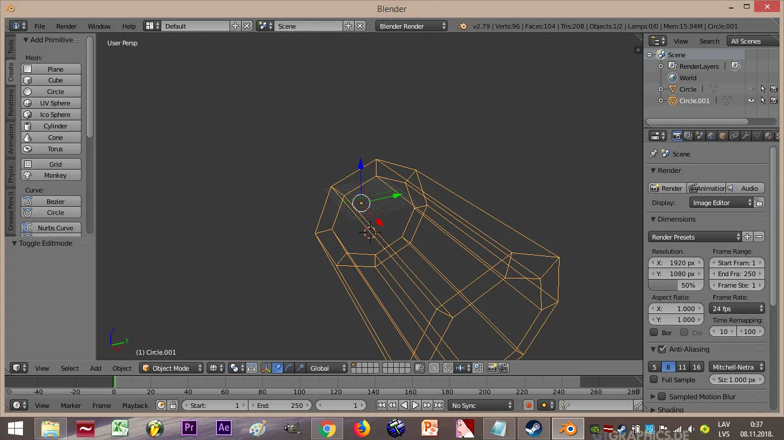Click the record auto-keyframe button
The image size is (784, 440).
(x=529, y=405)
